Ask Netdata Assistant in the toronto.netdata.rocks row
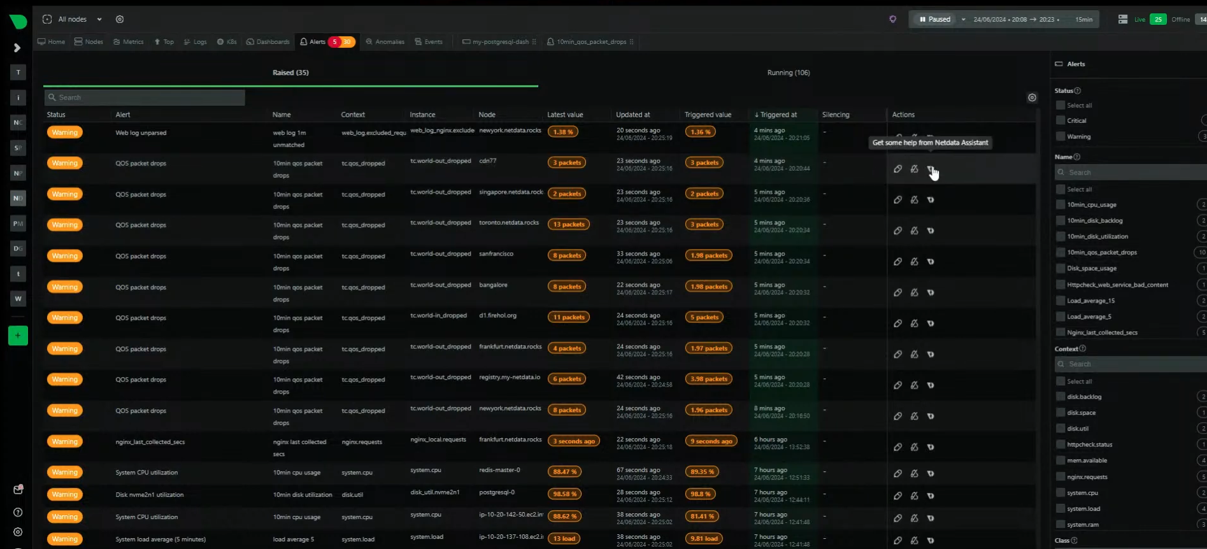The width and height of the screenshot is (1207, 549). click(x=931, y=231)
